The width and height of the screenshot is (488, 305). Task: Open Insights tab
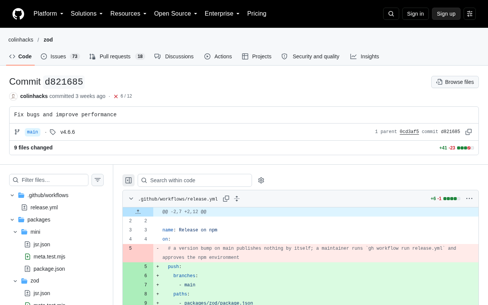pyautogui.click(x=364, y=56)
